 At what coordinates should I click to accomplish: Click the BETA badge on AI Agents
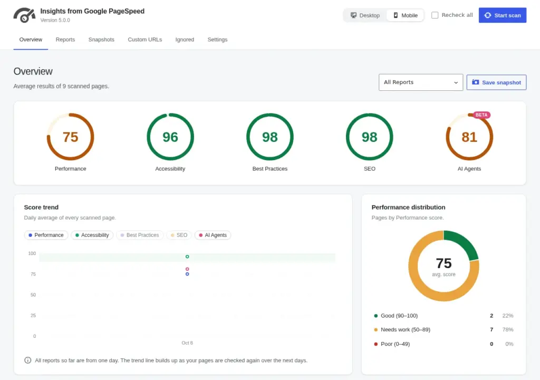coord(481,115)
